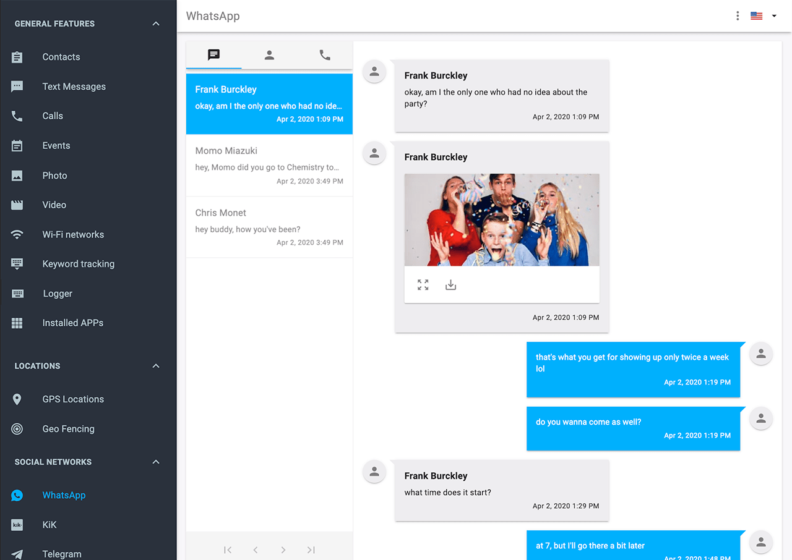This screenshot has height=560, width=792.
Task: Switch to the WhatsApp calls tab
Action: tap(325, 55)
